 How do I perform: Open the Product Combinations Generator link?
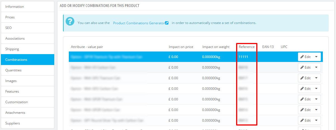click(x=139, y=23)
